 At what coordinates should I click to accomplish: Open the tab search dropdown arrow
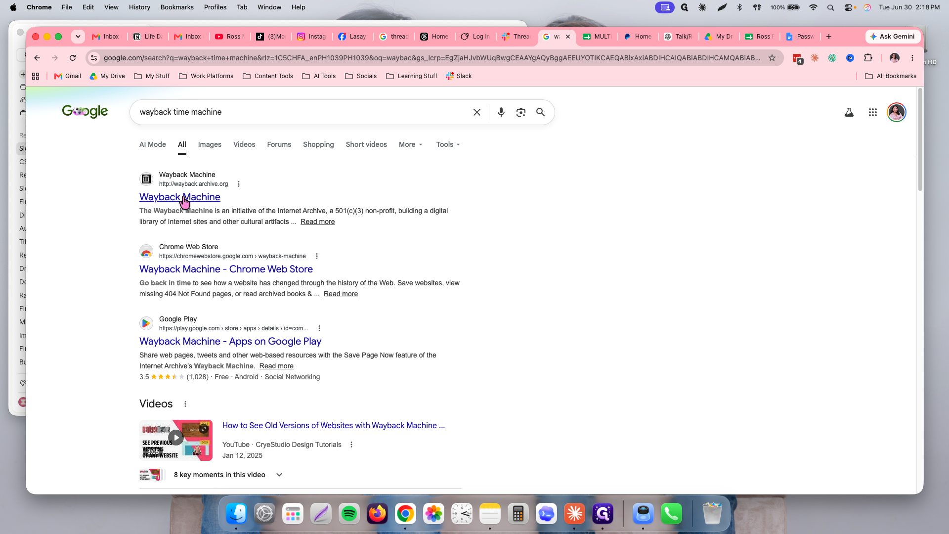point(78,37)
